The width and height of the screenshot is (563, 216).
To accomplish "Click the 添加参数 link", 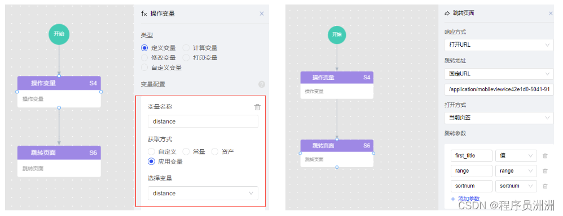I will (x=465, y=199).
